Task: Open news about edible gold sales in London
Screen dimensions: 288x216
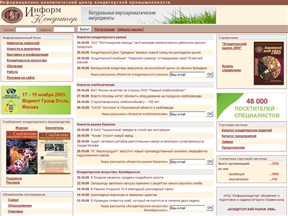Action: coord(127,177)
